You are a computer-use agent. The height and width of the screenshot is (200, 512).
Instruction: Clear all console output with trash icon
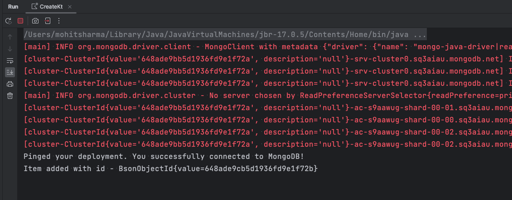click(x=10, y=96)
